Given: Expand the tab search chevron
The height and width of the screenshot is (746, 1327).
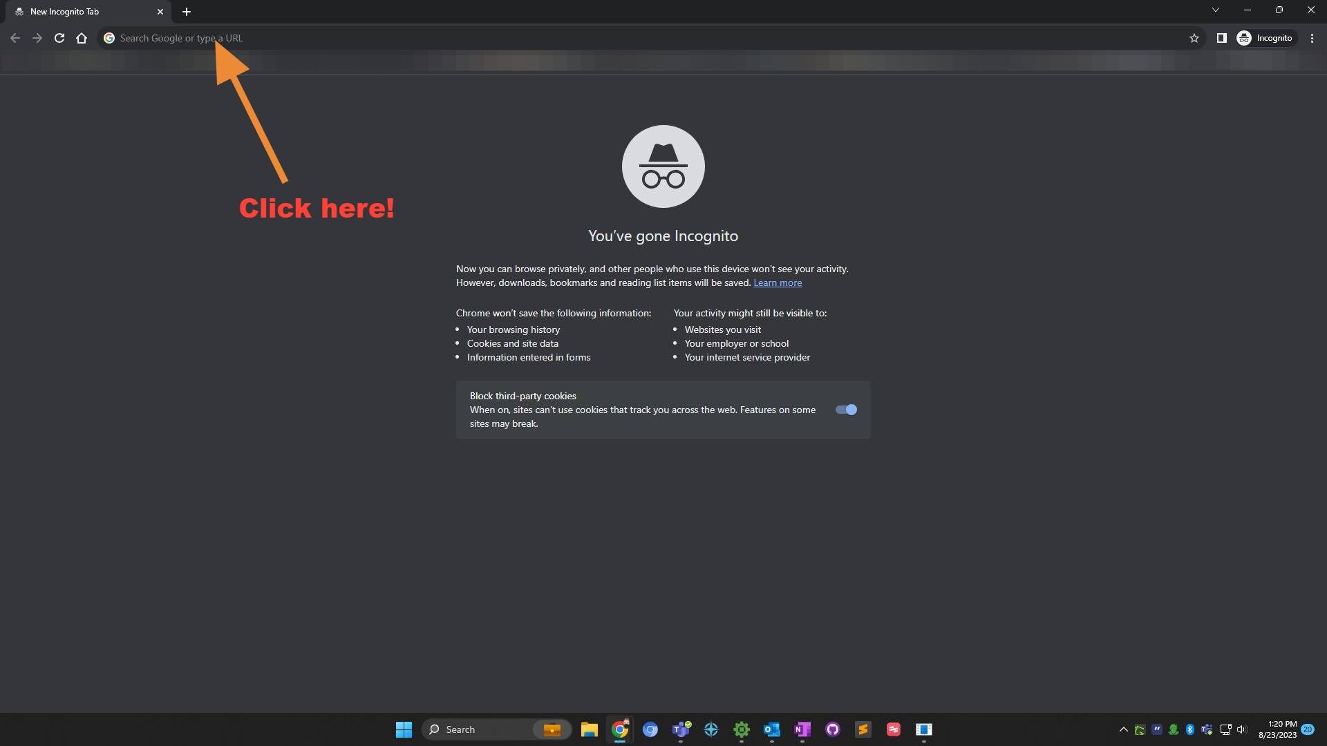Looking at the screenshot, I should tap(1216, 10).
